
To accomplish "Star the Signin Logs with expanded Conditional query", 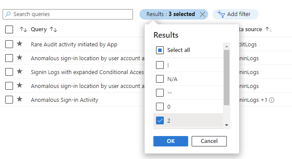I will 20,71.
